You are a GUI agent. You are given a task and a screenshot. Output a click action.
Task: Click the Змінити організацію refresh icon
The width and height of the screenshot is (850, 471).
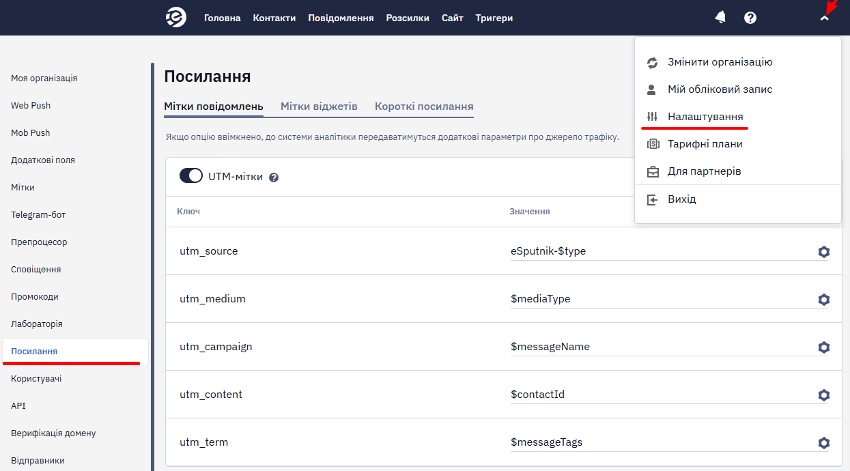point(652,62)
